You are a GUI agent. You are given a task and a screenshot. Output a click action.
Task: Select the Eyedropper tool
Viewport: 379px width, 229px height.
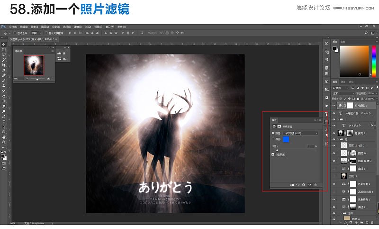pyautogui.click(x=4, y=70)
